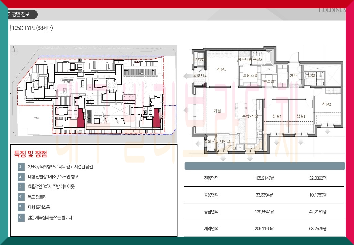Click the '발코니1' label on floor plan
354x245 pixels.
pos(199,75)
